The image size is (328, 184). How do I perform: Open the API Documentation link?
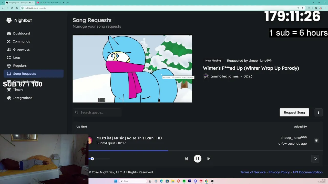[307, 172]
